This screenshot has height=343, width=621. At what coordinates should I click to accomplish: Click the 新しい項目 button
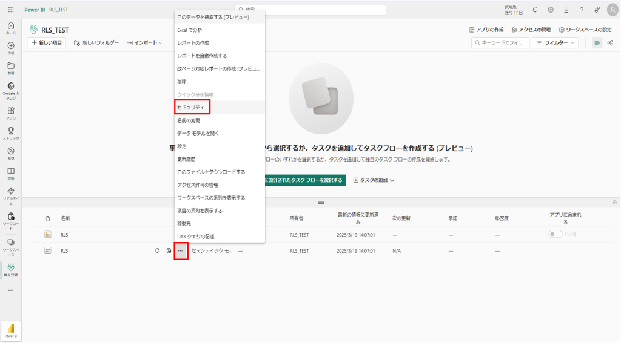[47, 42]
